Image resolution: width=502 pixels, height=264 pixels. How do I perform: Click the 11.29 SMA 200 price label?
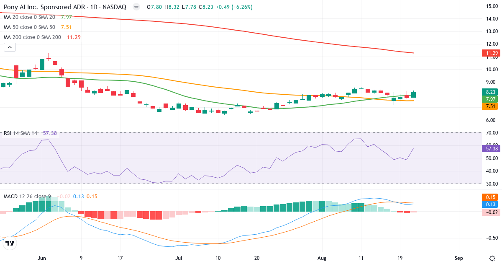coord(491,53)
